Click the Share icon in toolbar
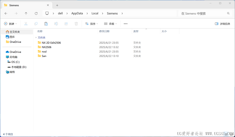 click(66, 24)
